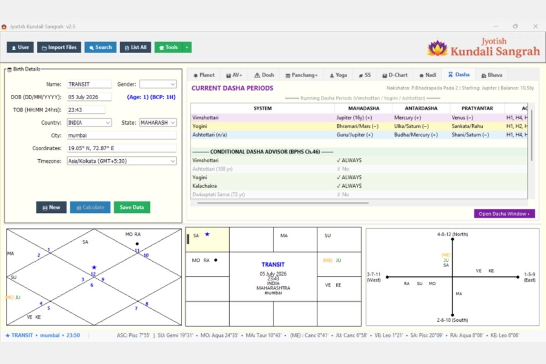
Task: Select the Vimshottari row in dasha table
Action: 359,118
